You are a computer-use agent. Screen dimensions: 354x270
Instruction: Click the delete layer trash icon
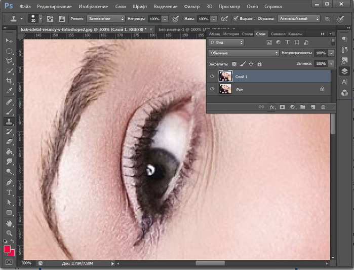coord(323,107)
